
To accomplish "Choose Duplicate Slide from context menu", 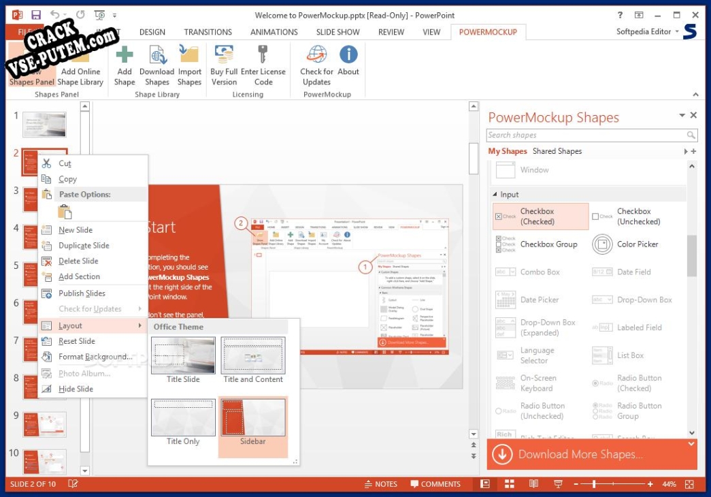I will tap(93, 246).
